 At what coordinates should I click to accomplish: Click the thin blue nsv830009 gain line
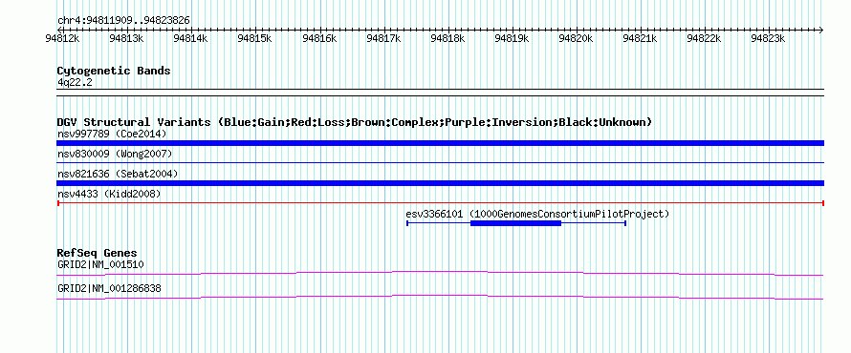click(x=440, y=162)
